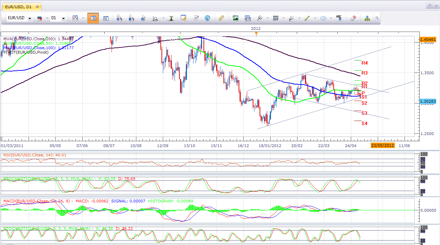The height and width of the screenshot is (245, 440).
Task: Expand the fan lines dropdown arrow
Action: [299, 18]
